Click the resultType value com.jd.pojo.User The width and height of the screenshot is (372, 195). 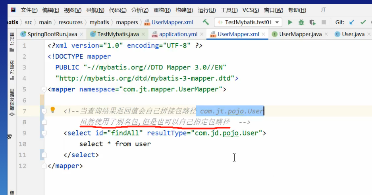pyautogui.click(x=226, y=133)
